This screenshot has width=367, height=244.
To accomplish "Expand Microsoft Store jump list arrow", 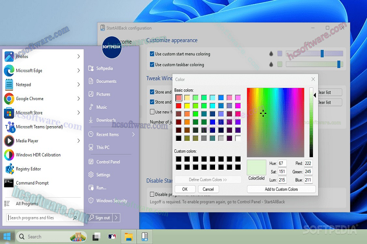I will click(x=78, y=113).
